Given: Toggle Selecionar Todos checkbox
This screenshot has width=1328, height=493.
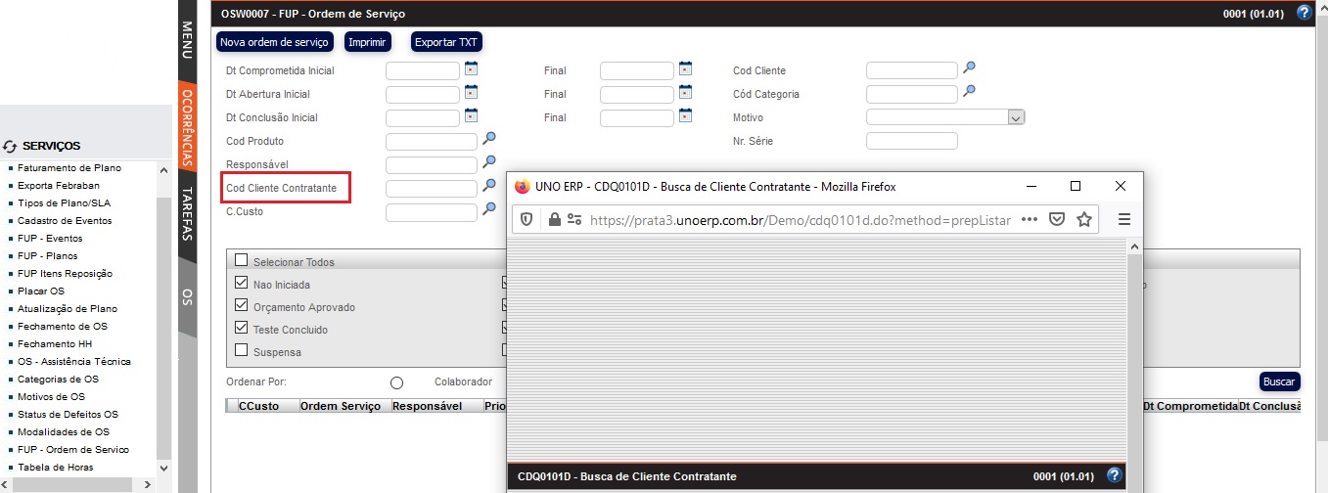Looking at the screenshot, I should pyautogui.click(x=241, y=261).
